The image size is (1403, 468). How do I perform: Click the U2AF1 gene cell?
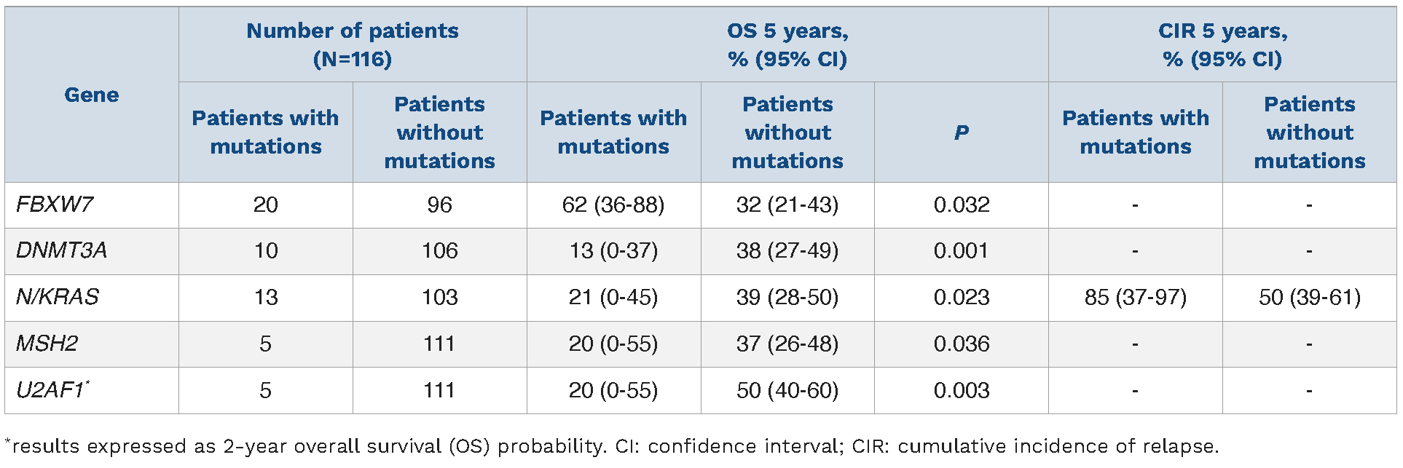coord(52,390)
